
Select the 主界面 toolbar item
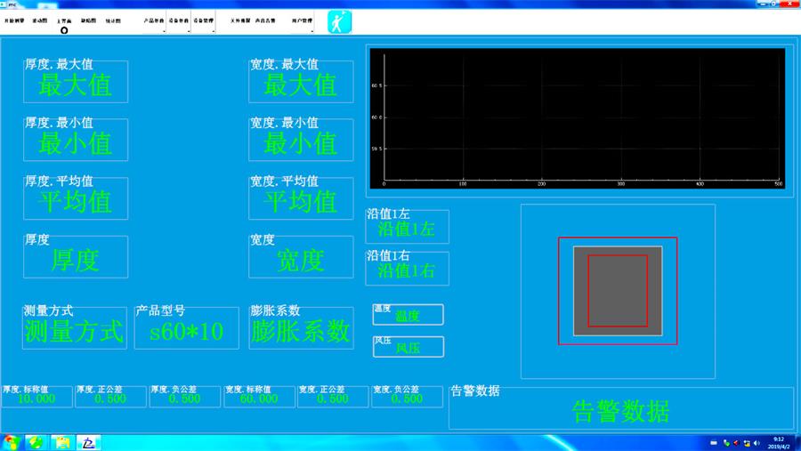[64, 20]
